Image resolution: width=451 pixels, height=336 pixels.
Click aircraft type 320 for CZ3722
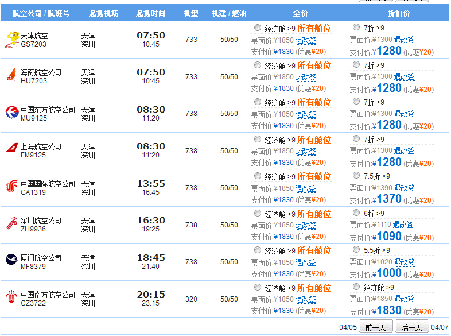(191, 299)
